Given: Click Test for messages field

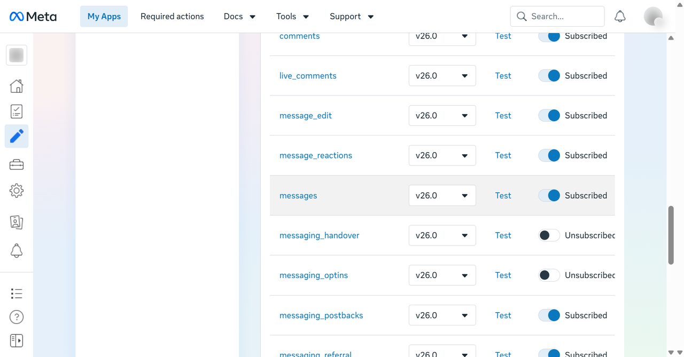Looking at the screenshot, I should (503, 195).
